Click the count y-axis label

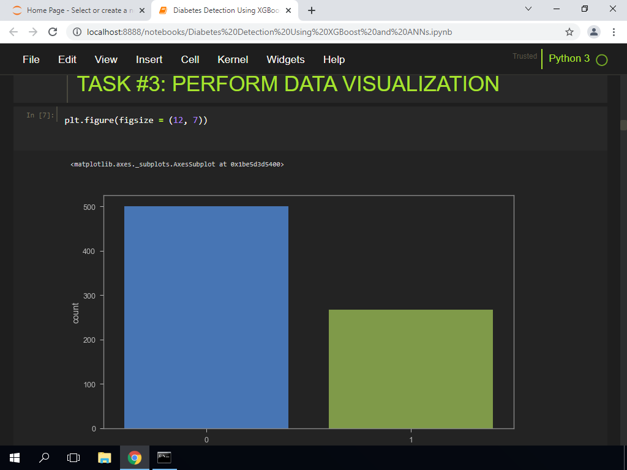point(75,313)
